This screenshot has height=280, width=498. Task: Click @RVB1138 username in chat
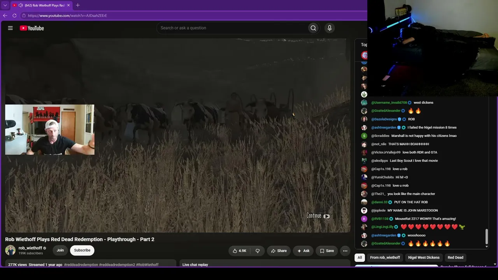380,219
